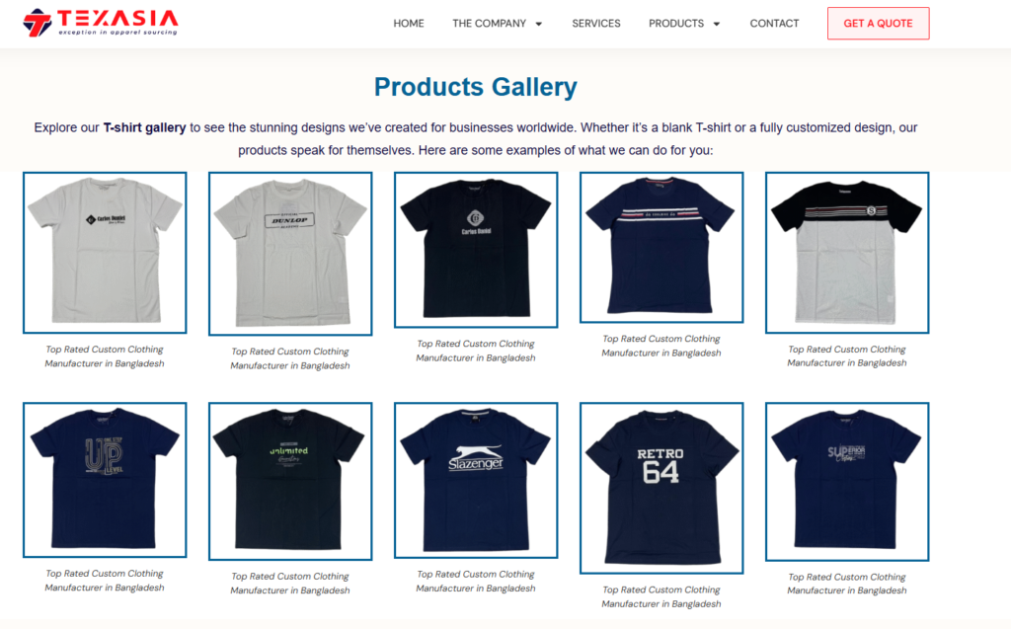Click The Company menu label

click(490, 24)
